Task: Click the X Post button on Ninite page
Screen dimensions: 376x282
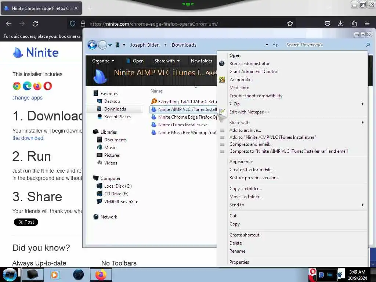Action: [26, 222]
